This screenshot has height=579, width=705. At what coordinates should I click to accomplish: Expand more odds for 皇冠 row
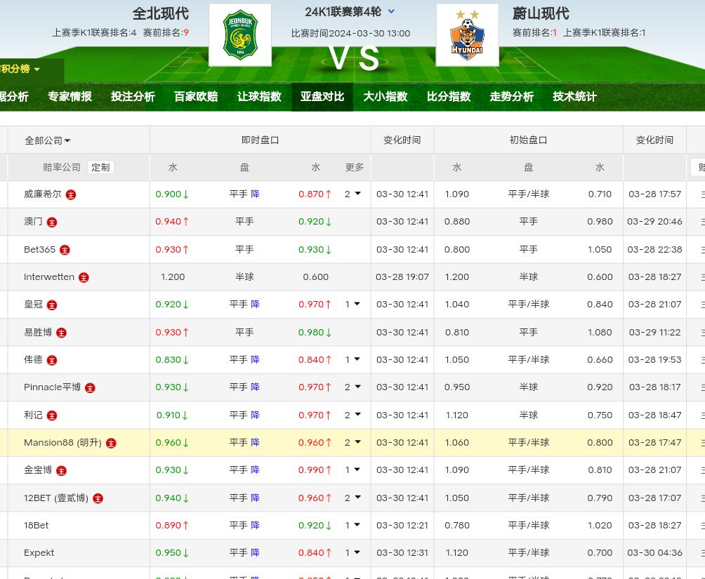coord(352,304)
